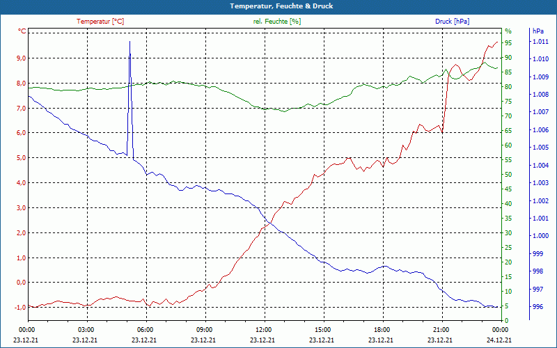The width and height of the screenshot is (557, 348).
Task: Click the '2,0' temperature axis value
Action: coord(22,232)
